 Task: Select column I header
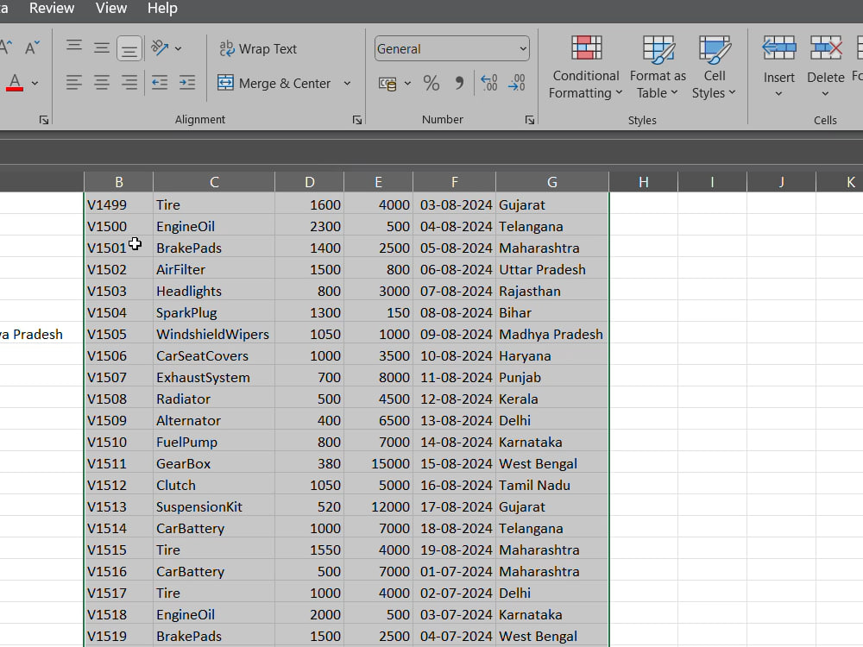712,182
